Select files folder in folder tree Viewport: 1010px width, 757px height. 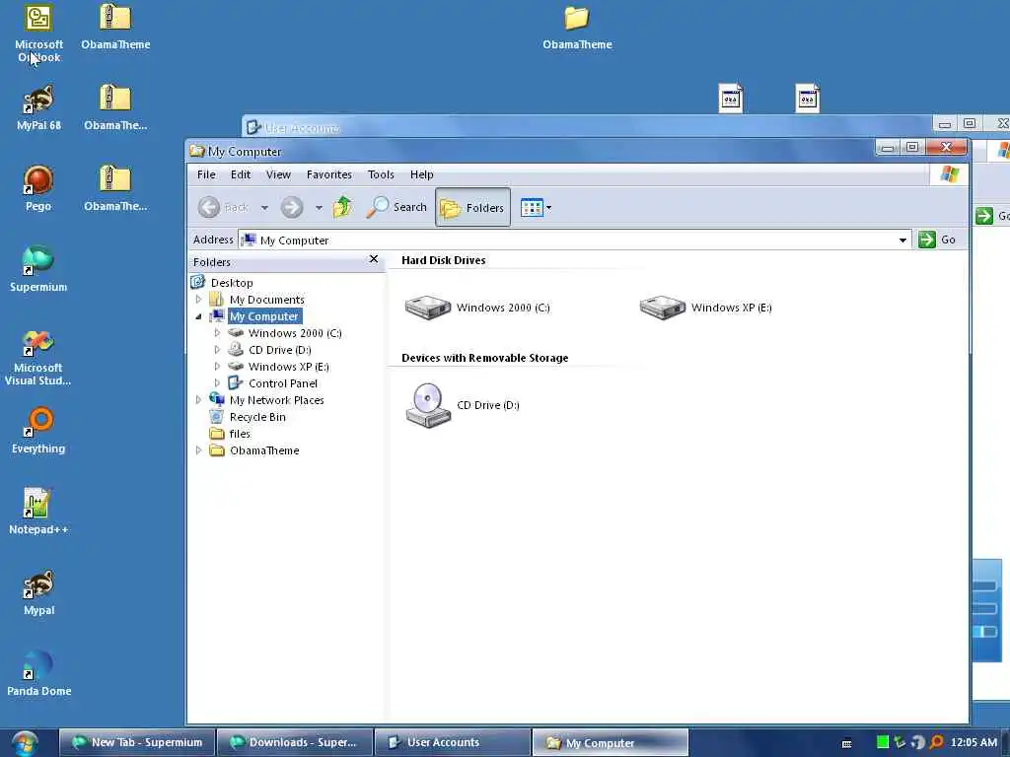pos(240,434)
